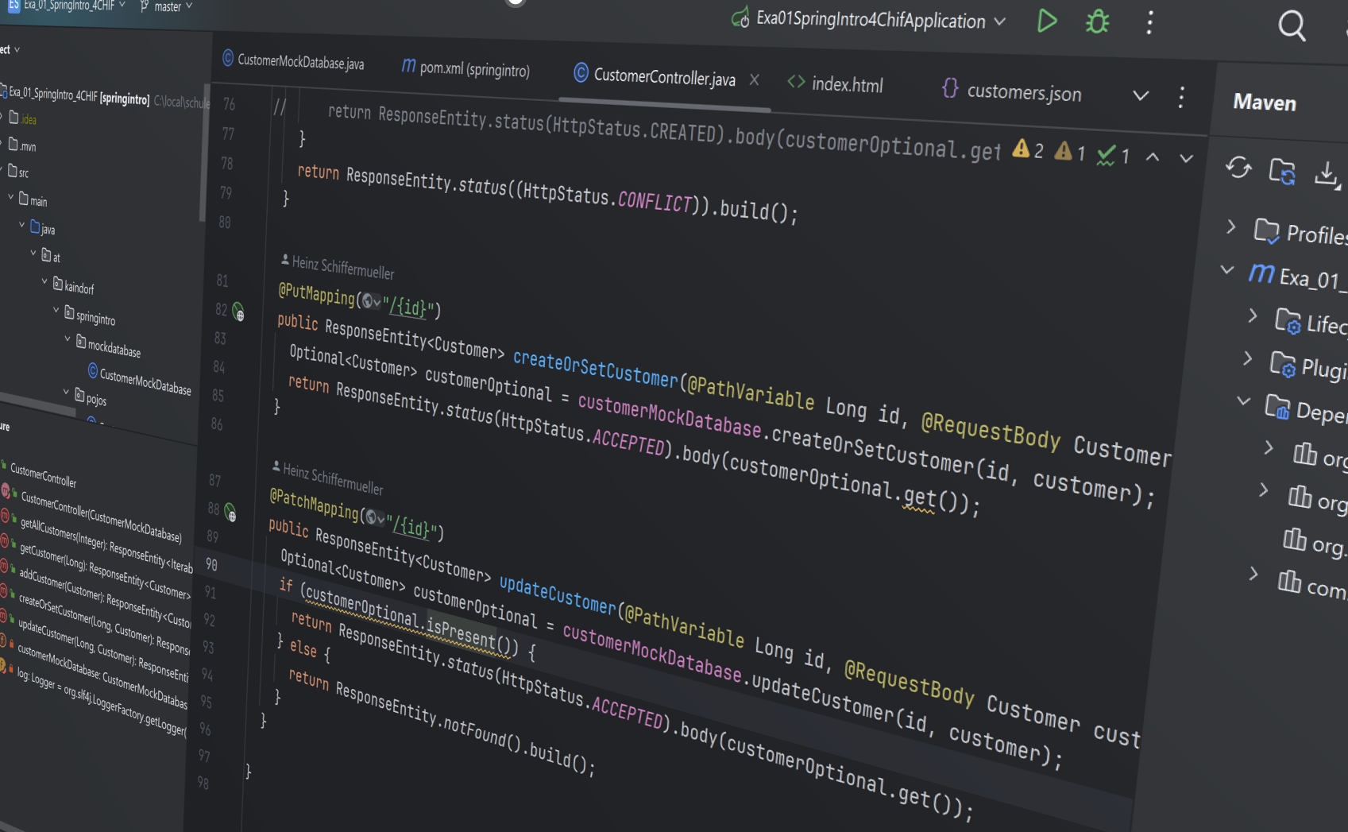Viewport: 1348px width, 832px height.
Task: Click gutter endpoint icon on line 82
Action: click(238, 312)
